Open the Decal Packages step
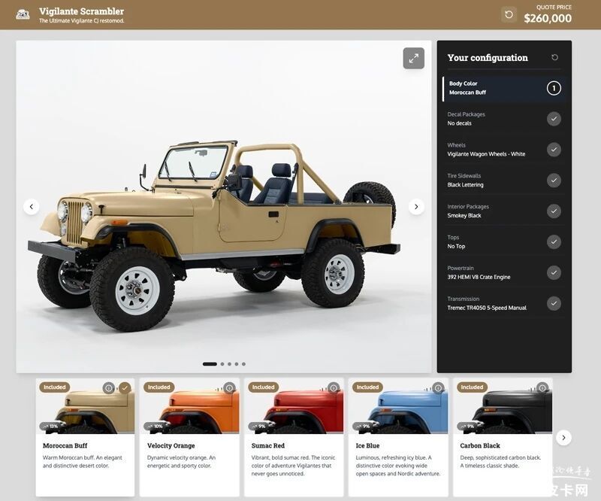 [503, 119]
